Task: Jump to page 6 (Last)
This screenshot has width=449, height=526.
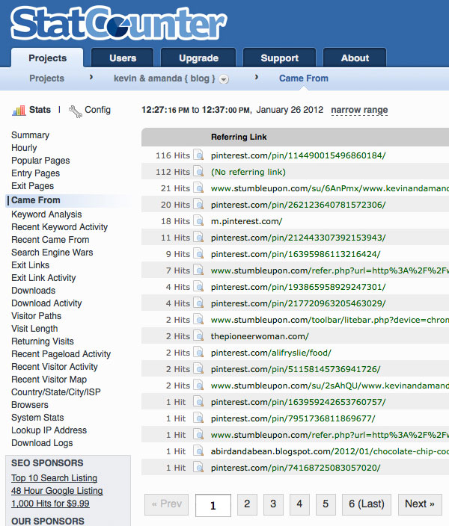Action: click(367, 504)
